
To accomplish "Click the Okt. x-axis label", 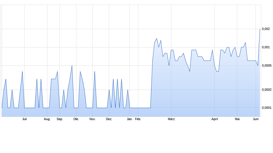I will click(76, 119).
